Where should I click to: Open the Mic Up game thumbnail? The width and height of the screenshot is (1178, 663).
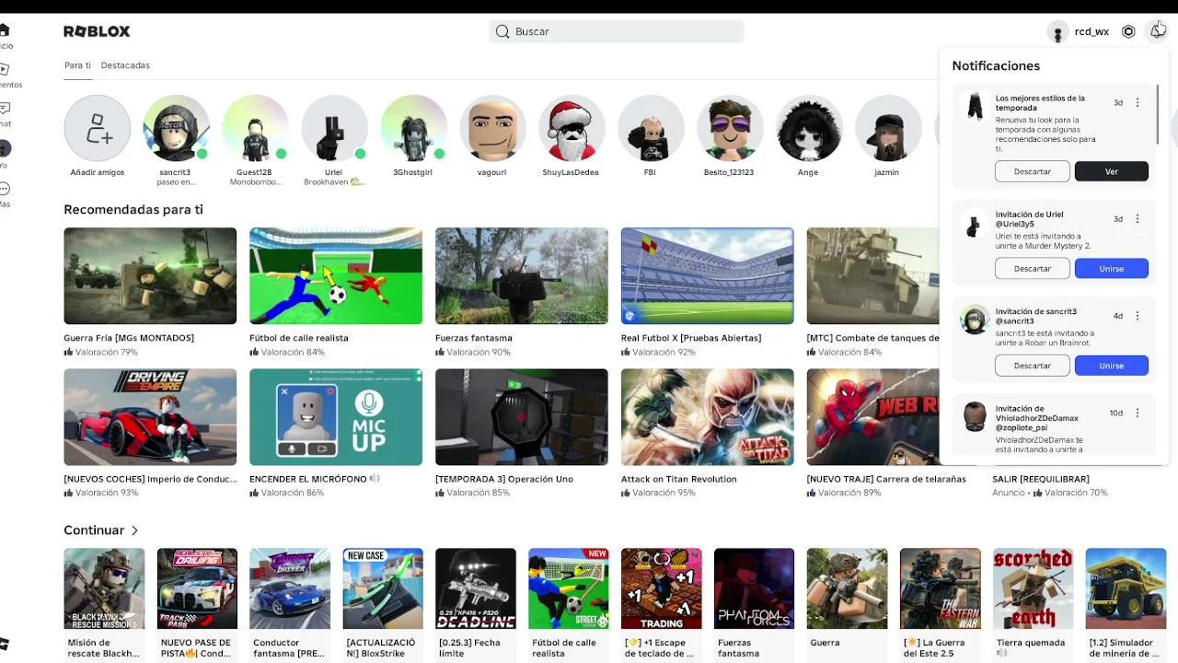pos(336,417)
